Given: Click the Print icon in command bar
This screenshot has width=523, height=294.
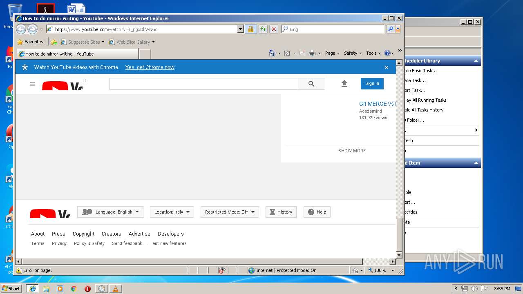Looking at the screenshot, I should 312,53.
